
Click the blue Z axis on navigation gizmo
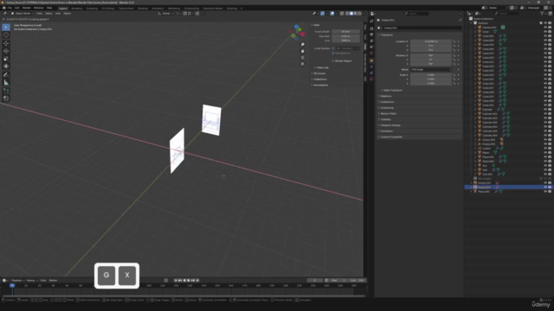pos(296,27)
